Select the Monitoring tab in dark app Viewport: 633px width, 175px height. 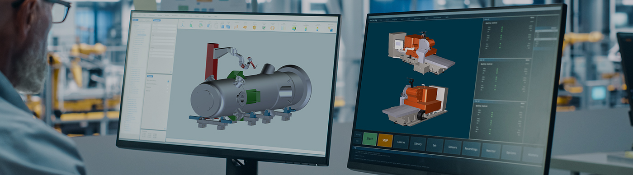coord(373,20)
